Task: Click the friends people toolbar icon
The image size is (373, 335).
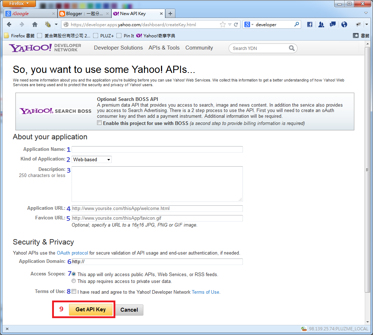Action: tap(321, 24)
